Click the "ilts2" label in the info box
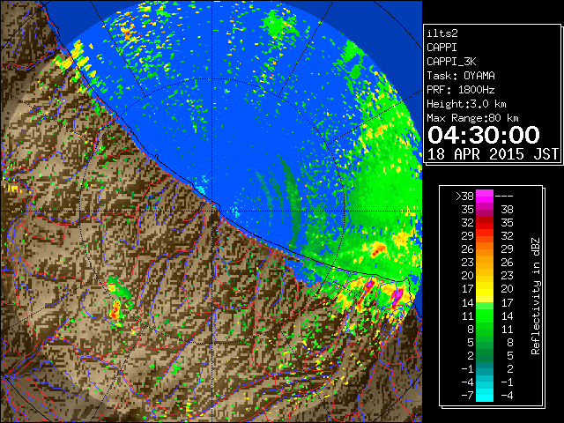Viewport: 564px width, 423px height. (x=442, y=33)
